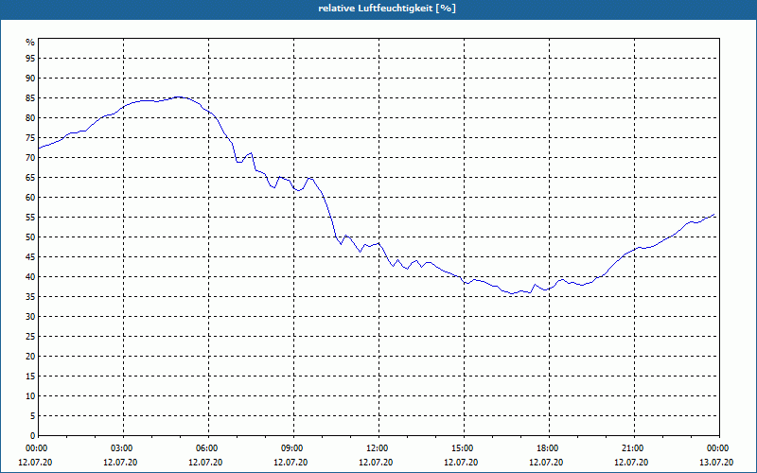The height and width of the screenshot is (473, 757).
Task: Select the 12:00 time axis label
Action: point(378,448)
